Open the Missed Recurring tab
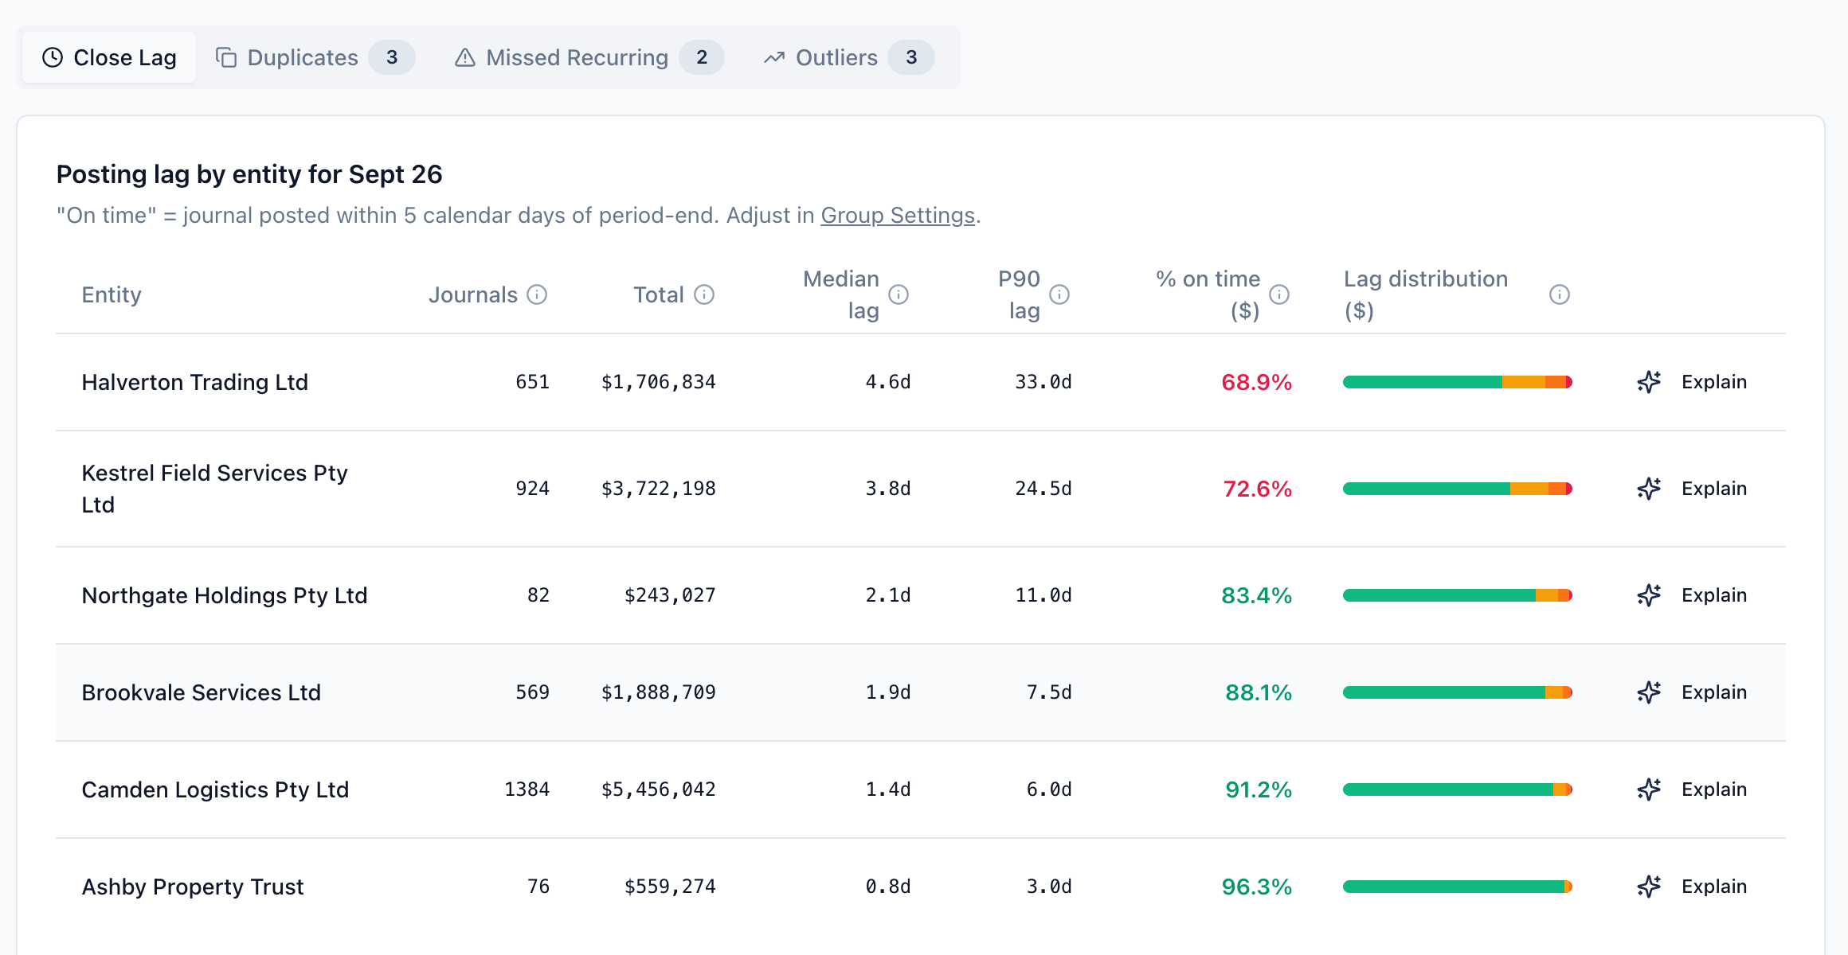1848x955 pixels. click(x=589, y=57)
